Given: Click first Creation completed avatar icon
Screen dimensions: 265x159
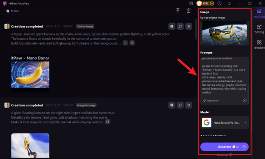Looking at the screenshot, I should [7, 26].
